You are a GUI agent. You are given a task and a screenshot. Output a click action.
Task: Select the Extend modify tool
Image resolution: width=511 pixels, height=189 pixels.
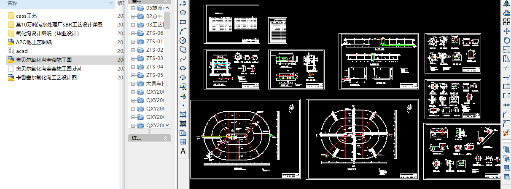507,77
